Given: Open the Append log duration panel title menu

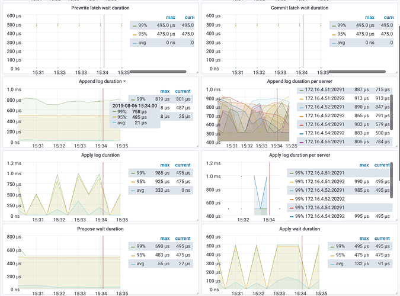Looking at the screenshot, I should (102, 81).
